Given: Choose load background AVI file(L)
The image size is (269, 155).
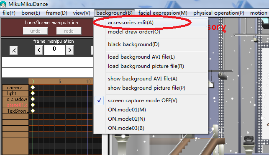Looking at the screenshot, I should point(151,57).
